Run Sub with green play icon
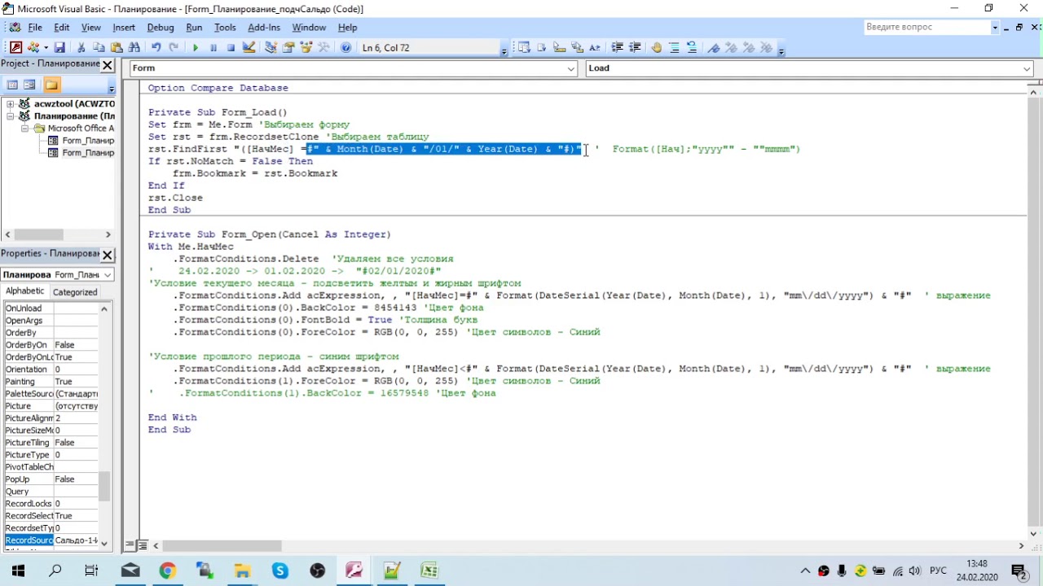The height and width of the screenshot is (586, 1043). click(x=196, y=48)
